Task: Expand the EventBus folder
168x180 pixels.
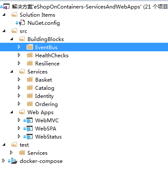Action: (x=19, y=47)
